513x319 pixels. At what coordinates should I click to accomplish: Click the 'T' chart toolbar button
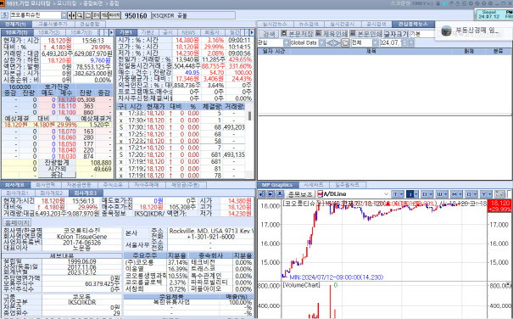(395, 194)
